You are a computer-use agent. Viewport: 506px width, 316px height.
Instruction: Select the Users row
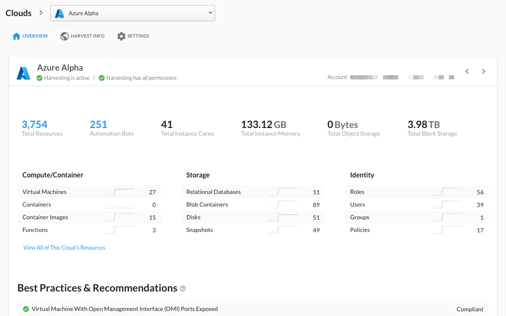click(417, 204)
